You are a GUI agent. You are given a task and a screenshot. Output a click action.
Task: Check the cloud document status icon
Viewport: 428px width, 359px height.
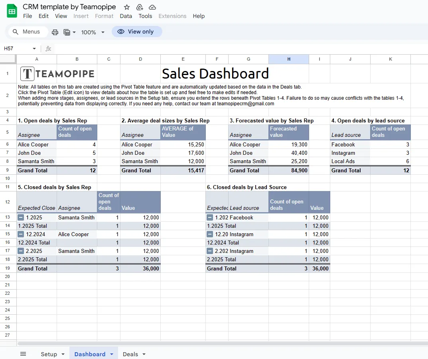click(152, 7)
